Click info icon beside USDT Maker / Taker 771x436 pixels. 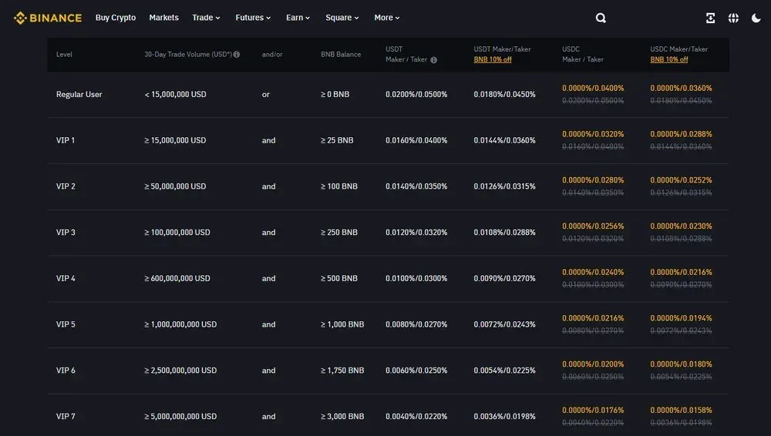433,60
